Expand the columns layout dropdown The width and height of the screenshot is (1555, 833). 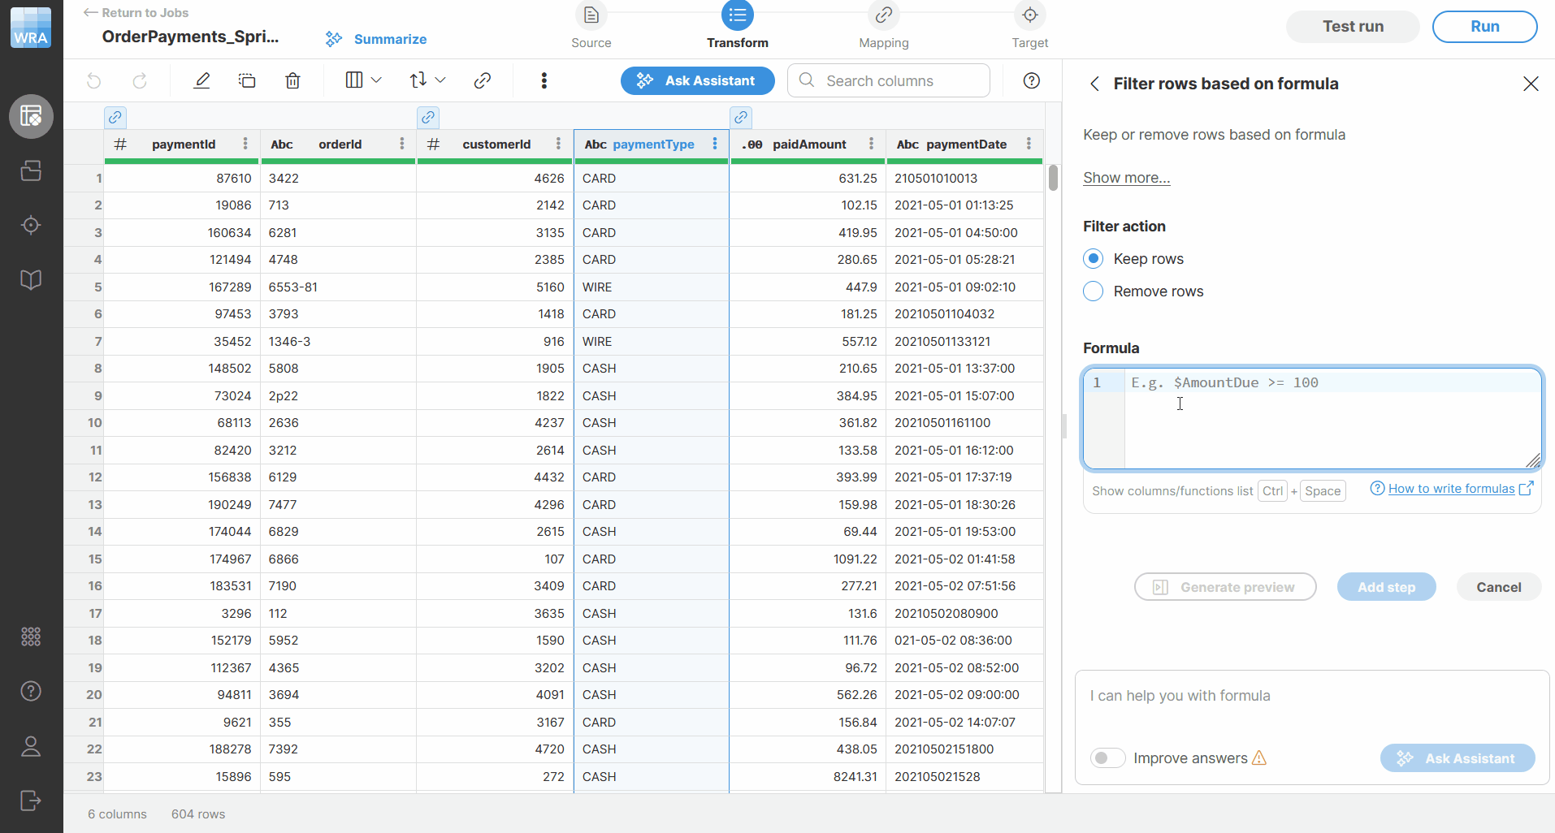point(364,80)
